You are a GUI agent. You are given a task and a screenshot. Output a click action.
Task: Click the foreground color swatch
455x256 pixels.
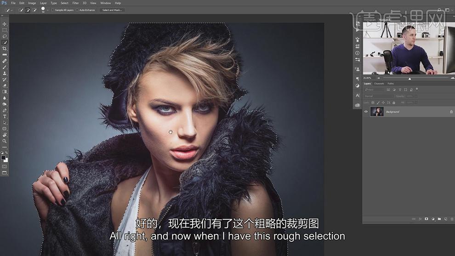(x=3, y=158)
